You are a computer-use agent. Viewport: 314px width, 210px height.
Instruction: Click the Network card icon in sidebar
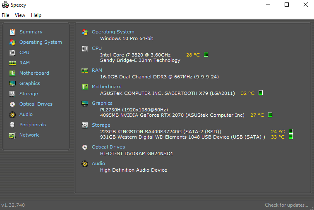pyautogui.click(x=12, y=135)
